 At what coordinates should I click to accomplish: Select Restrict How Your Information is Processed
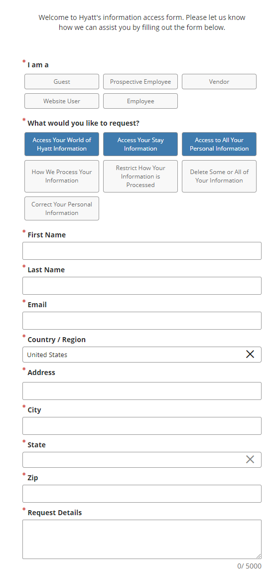click(140, 176)
